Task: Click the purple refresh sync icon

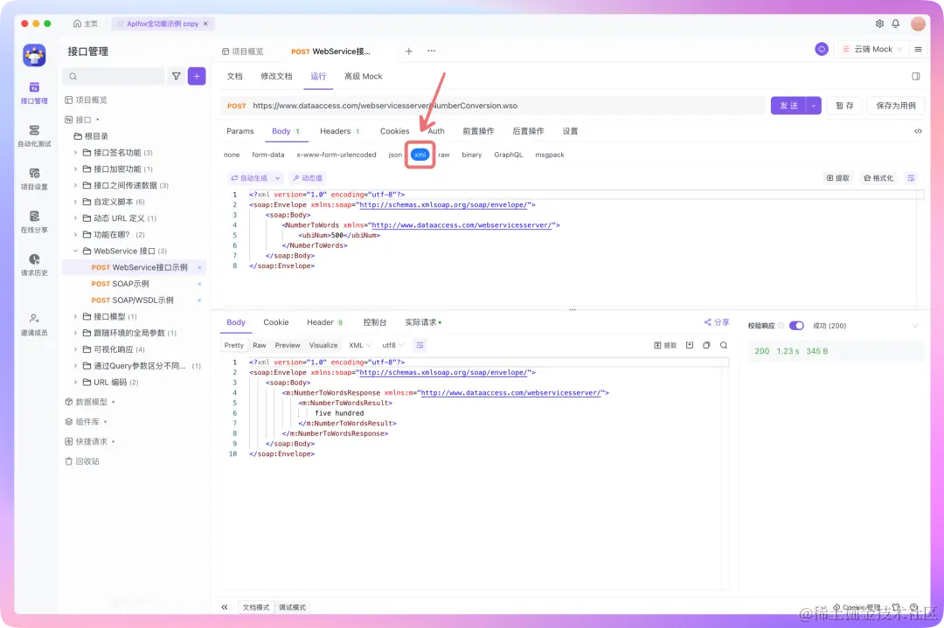Action: coord(822,49)
